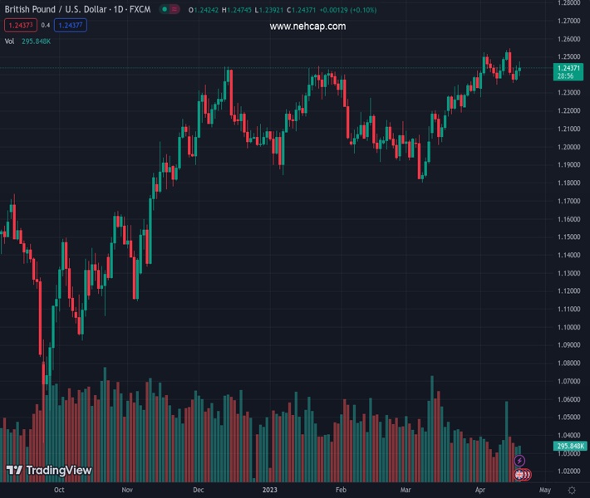Click the 0.4 spread value

click(x=45, y=25)
